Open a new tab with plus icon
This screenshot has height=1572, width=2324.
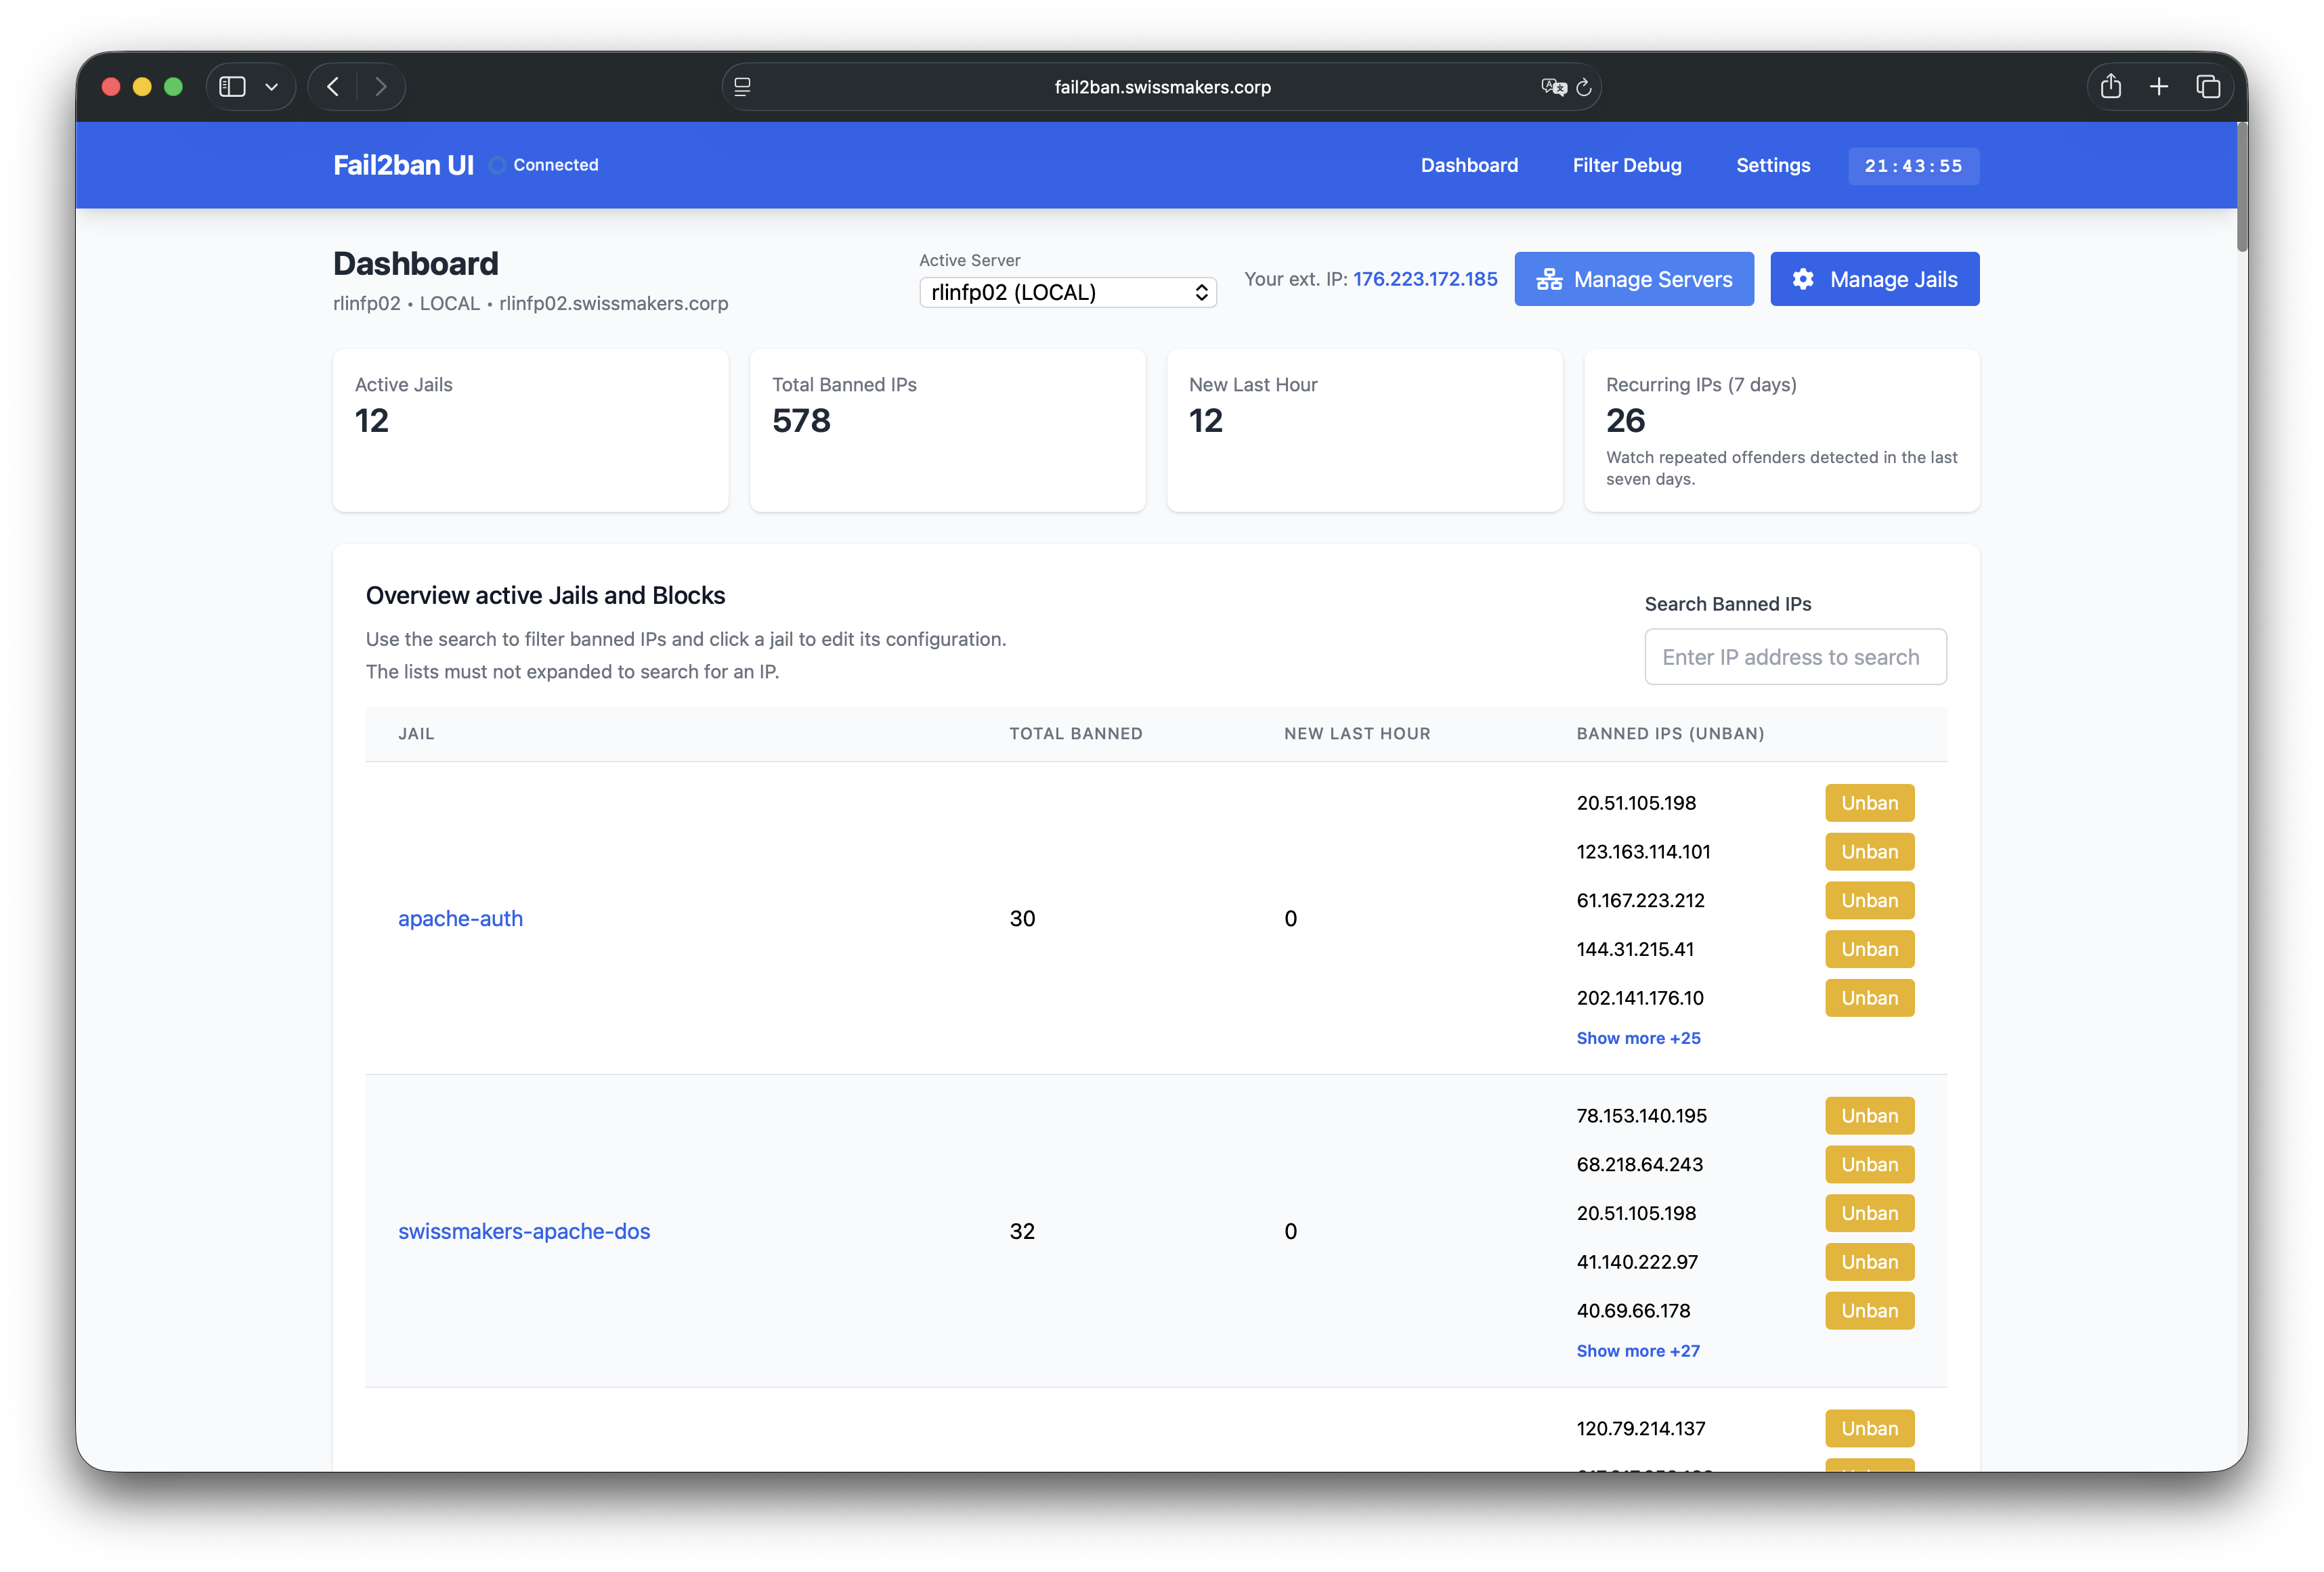coord(2159,87)
